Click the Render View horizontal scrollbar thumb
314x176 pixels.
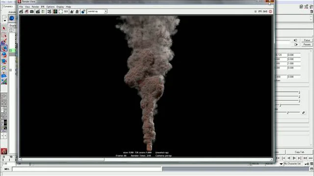point(63,159)
